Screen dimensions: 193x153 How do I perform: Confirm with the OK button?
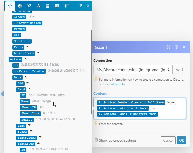click(x=181, y=140)
